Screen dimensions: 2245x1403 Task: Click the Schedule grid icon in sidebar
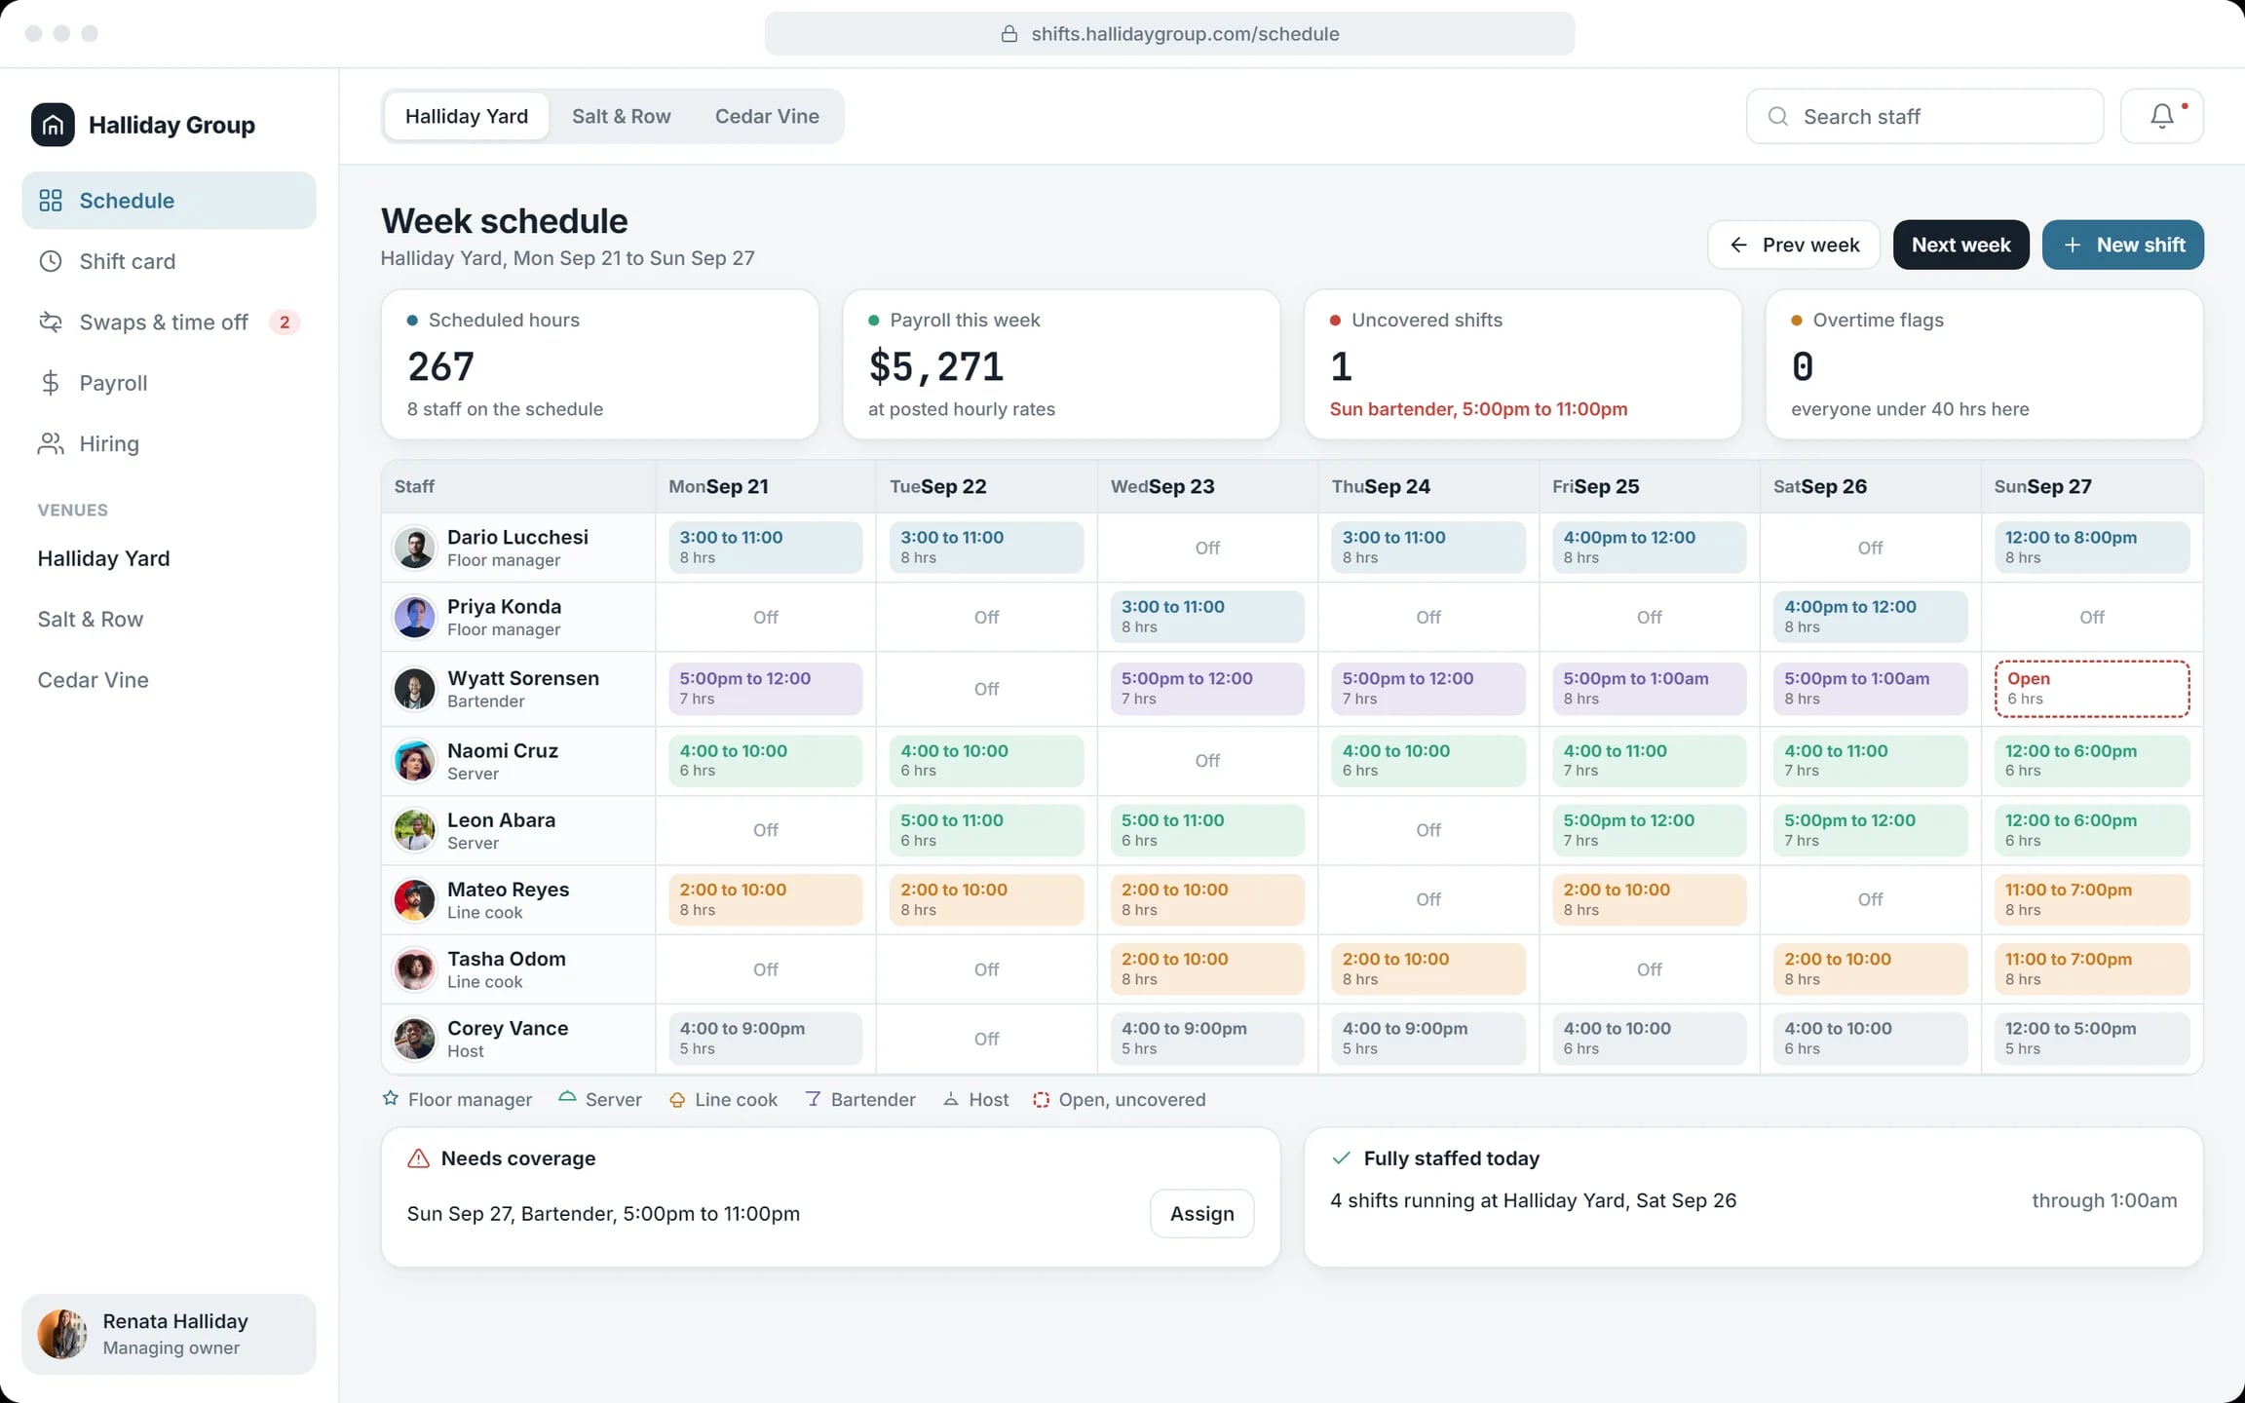51,201
